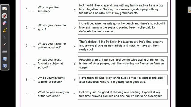Click the gray keyboard icon in toolbar

point(5,51)
